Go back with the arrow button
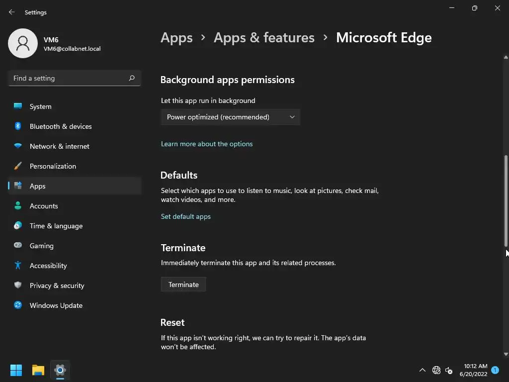Screen dimensions: 509x382 [12, 12]
